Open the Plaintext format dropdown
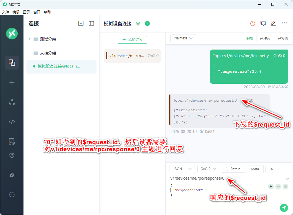This screenshot has width=293, height=215. [x=183, y=38]
